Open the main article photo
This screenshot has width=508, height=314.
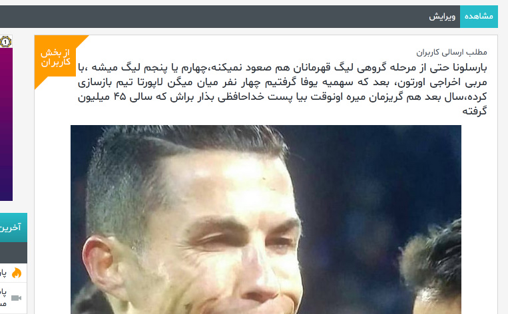[x=266, y=220]
